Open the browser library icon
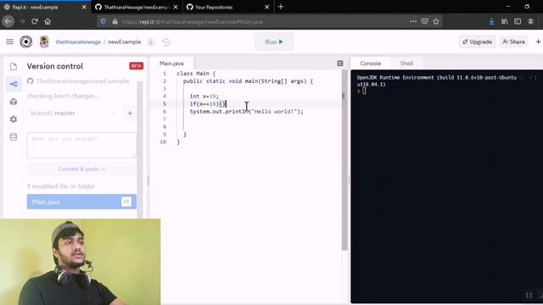 pyautogui.click(x=505, y=21)
